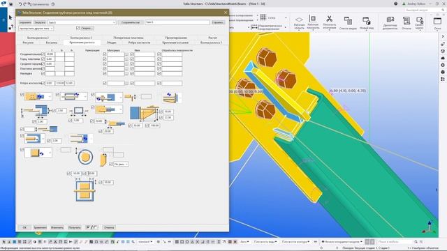Open Параметрическое моделирование tool
447x251 pixels.
(x=267, y=27)
